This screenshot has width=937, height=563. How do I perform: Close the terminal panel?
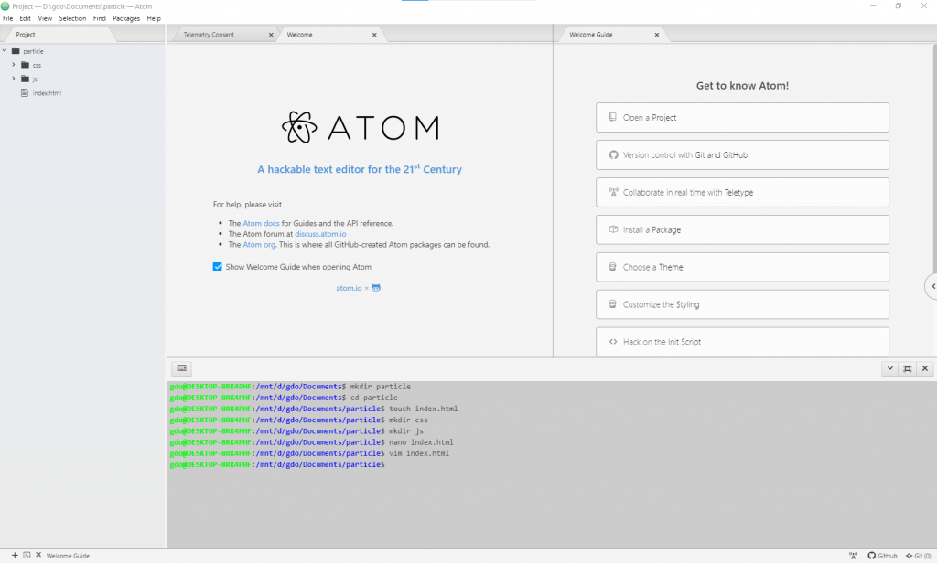coord(924,368)
